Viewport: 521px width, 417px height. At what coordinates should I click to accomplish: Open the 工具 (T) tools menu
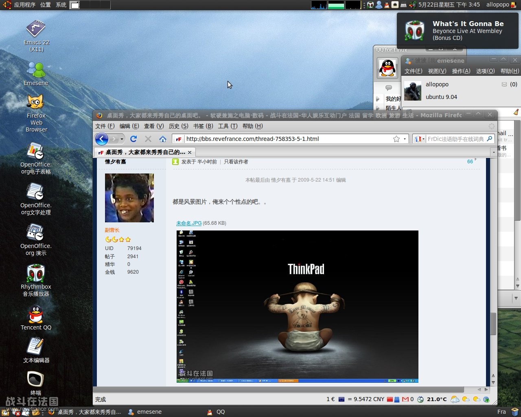click(228, 126)
